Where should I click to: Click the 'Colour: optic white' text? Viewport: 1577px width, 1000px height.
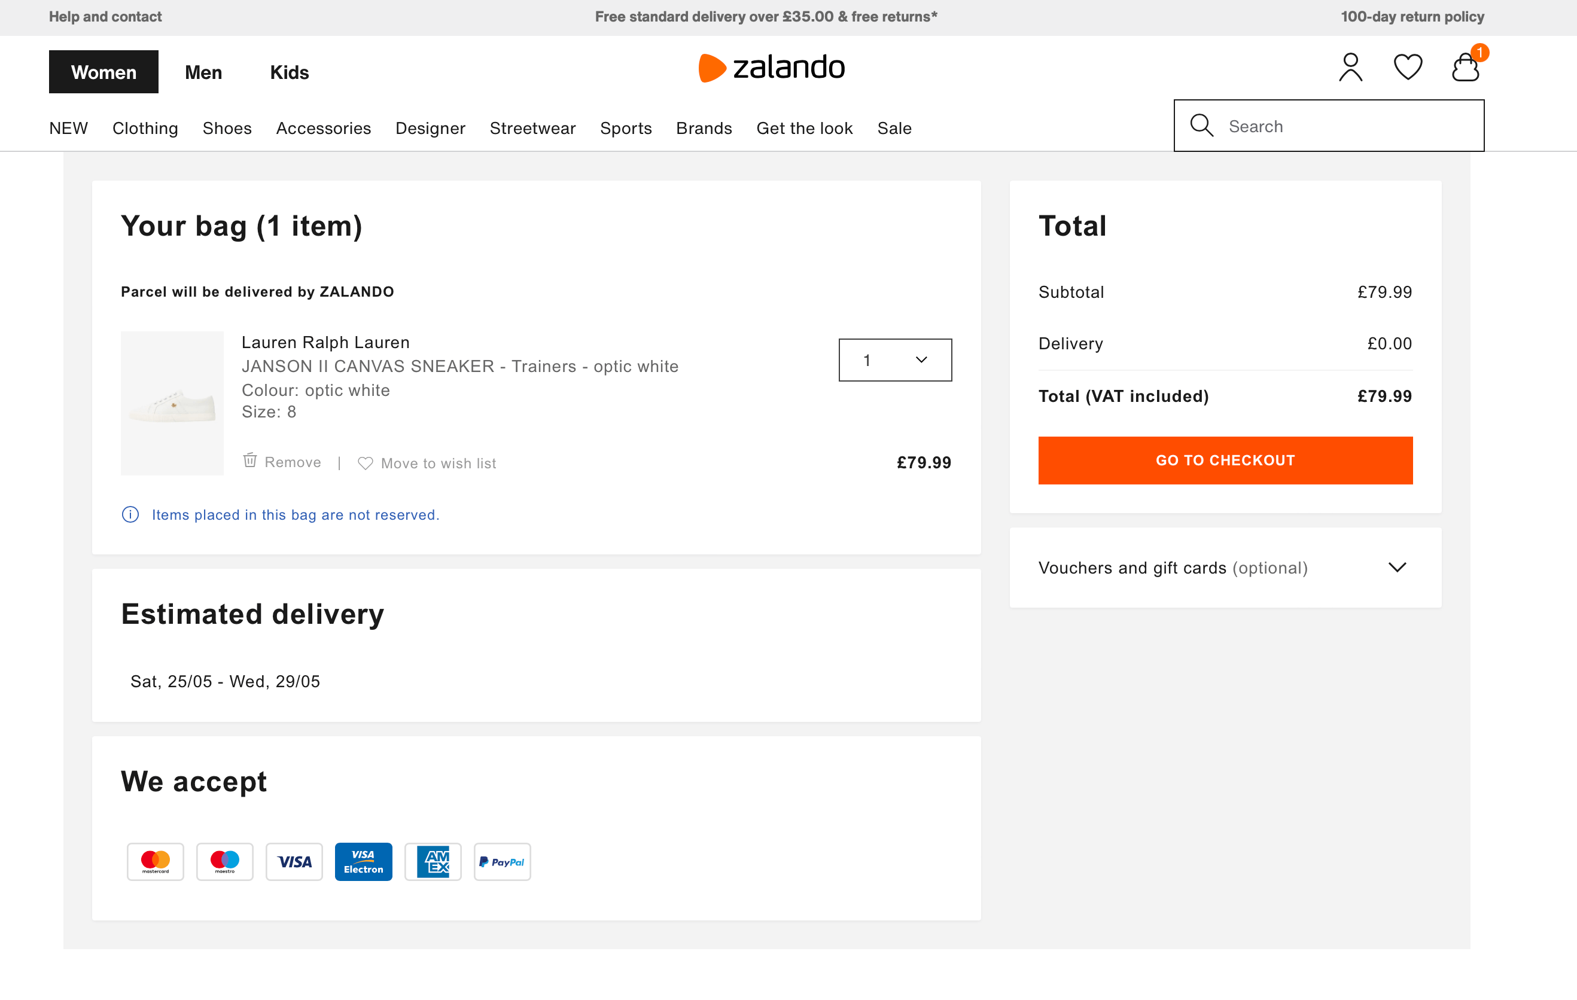316,391
